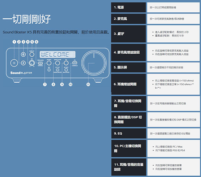
Task: Click the description cell beside "2. 麥克風"
Action: [x=173, y=19]
